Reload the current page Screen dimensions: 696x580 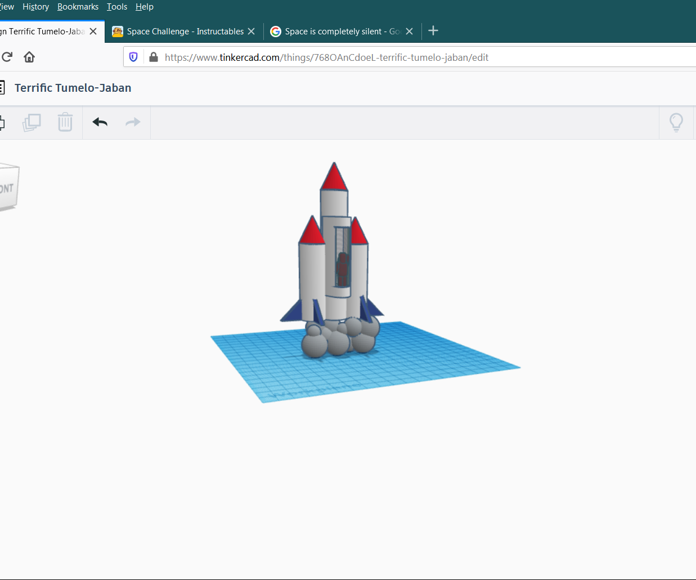coord(7,57)
